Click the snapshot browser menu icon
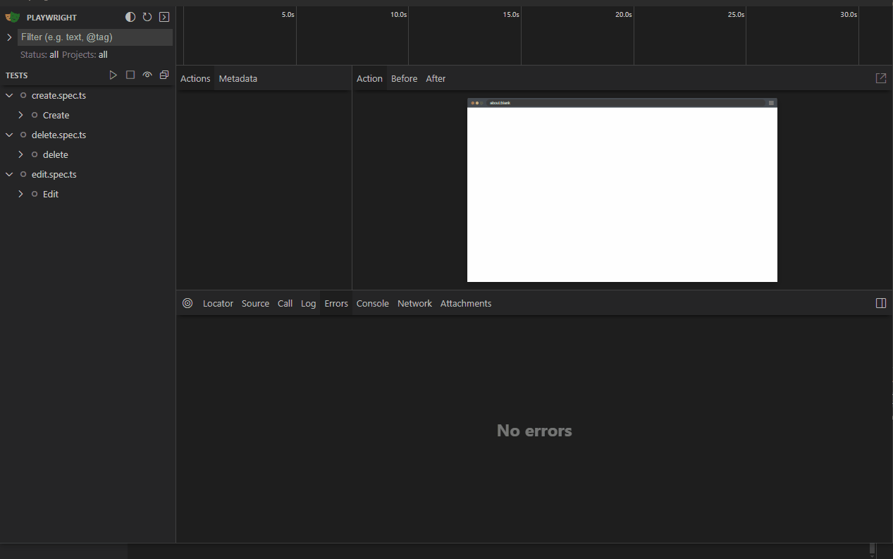The height and width of the screenshot is (559, 893). tap(771, 103)
